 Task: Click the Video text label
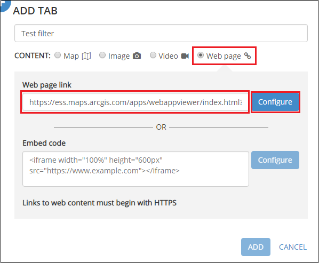click(x=168, y=56)
